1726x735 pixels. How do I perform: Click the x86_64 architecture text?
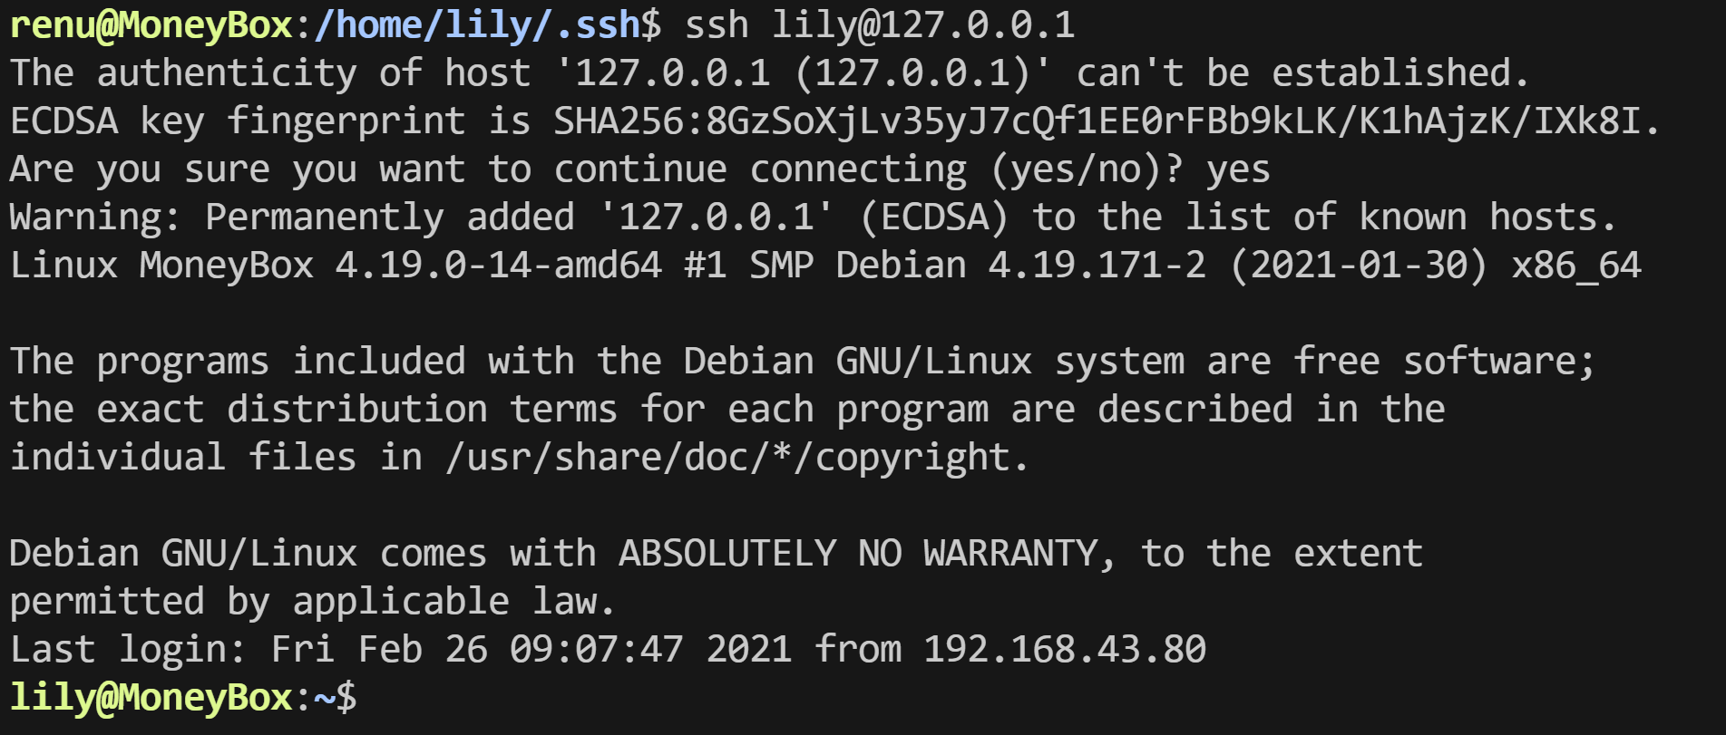[x=1576, y=266]
